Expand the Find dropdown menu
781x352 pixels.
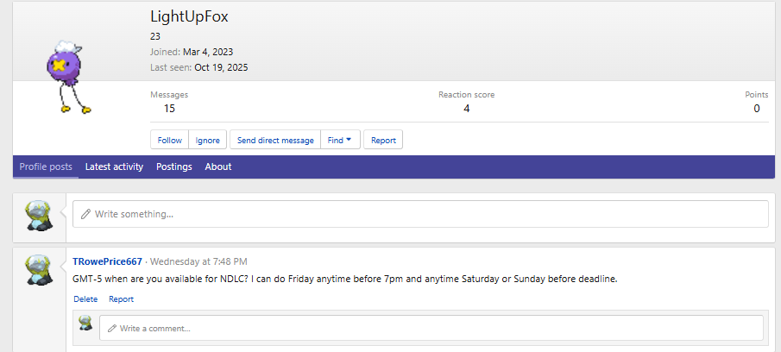pyautogui.click(x=339, y=140)
